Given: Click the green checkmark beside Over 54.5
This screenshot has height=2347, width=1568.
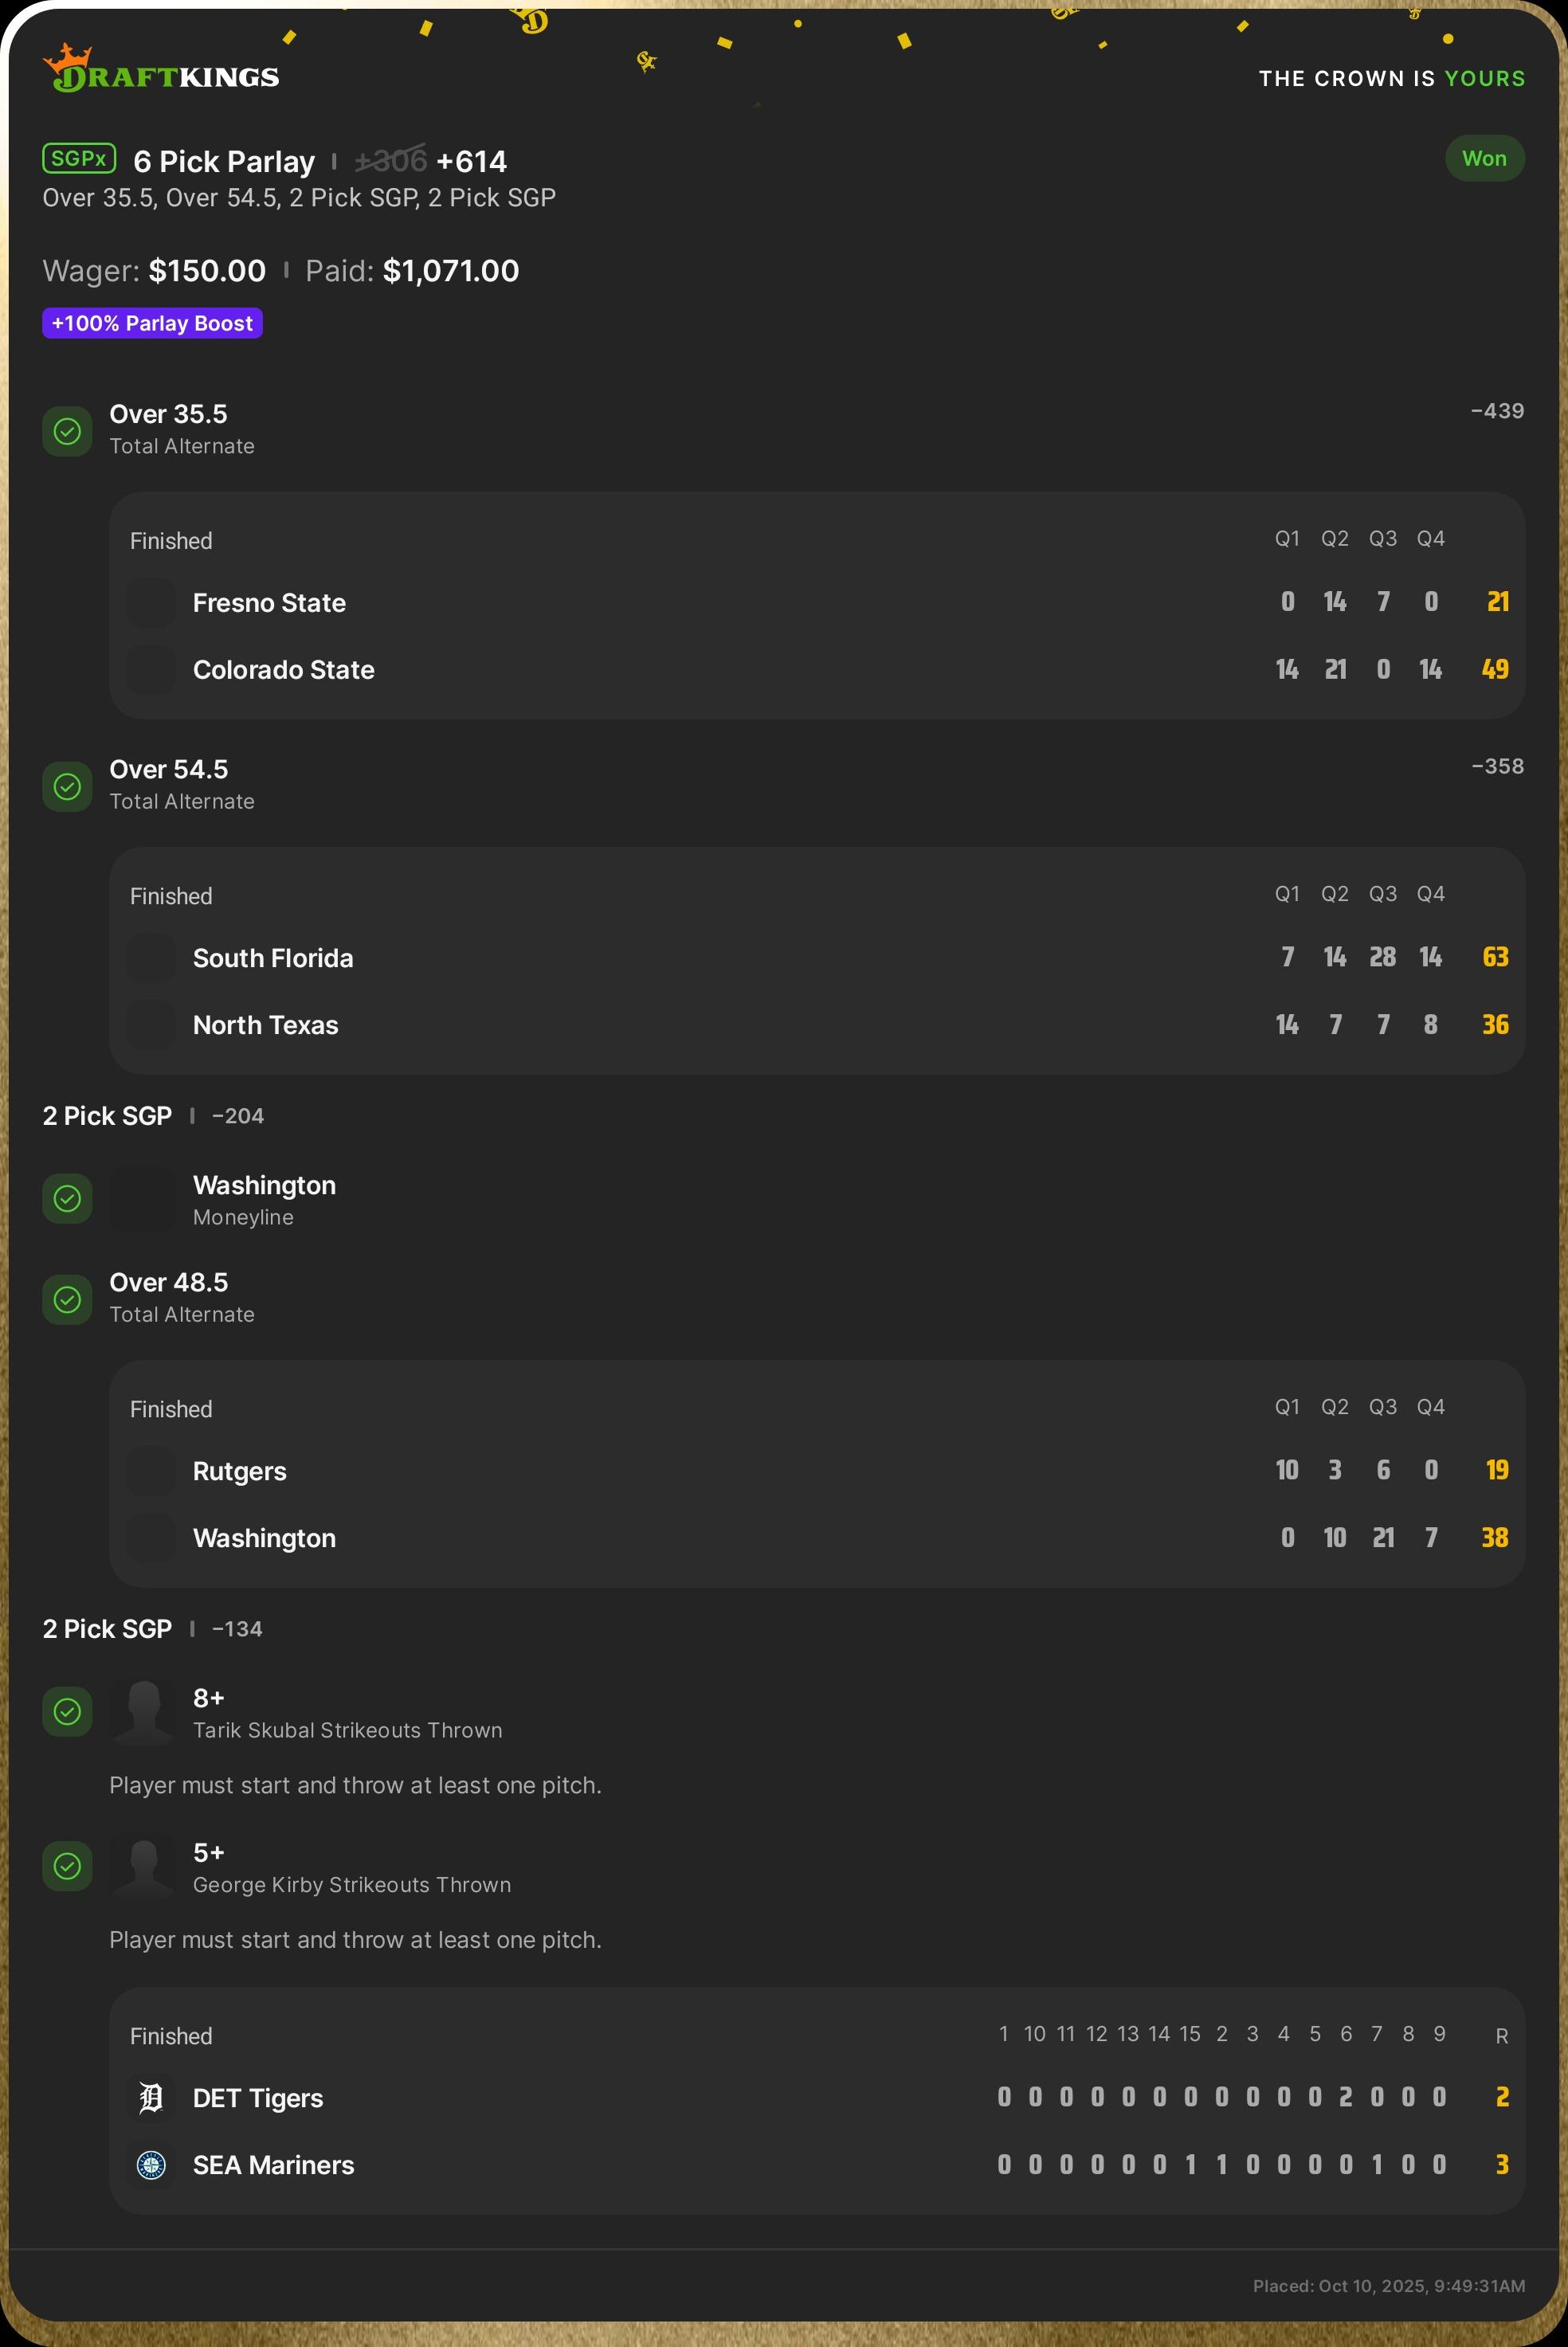Looking at the screenshot, I should point(67,787).
